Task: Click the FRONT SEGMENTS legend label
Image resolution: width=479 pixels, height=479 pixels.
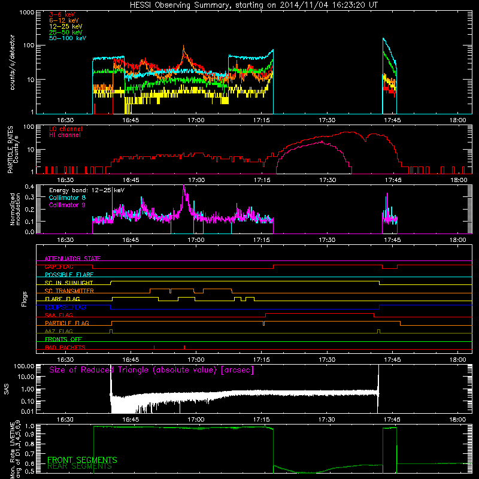Action: click(x=82, y=460)
